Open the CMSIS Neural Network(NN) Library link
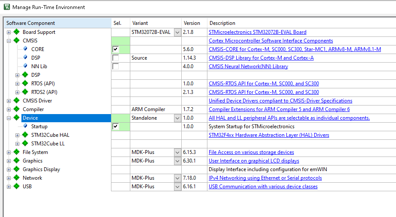 click(248, 66)
